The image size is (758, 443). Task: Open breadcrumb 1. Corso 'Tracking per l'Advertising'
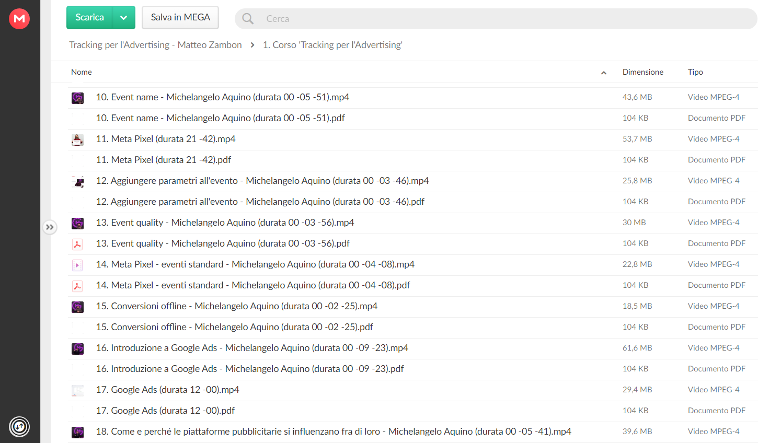click(332, 45)
